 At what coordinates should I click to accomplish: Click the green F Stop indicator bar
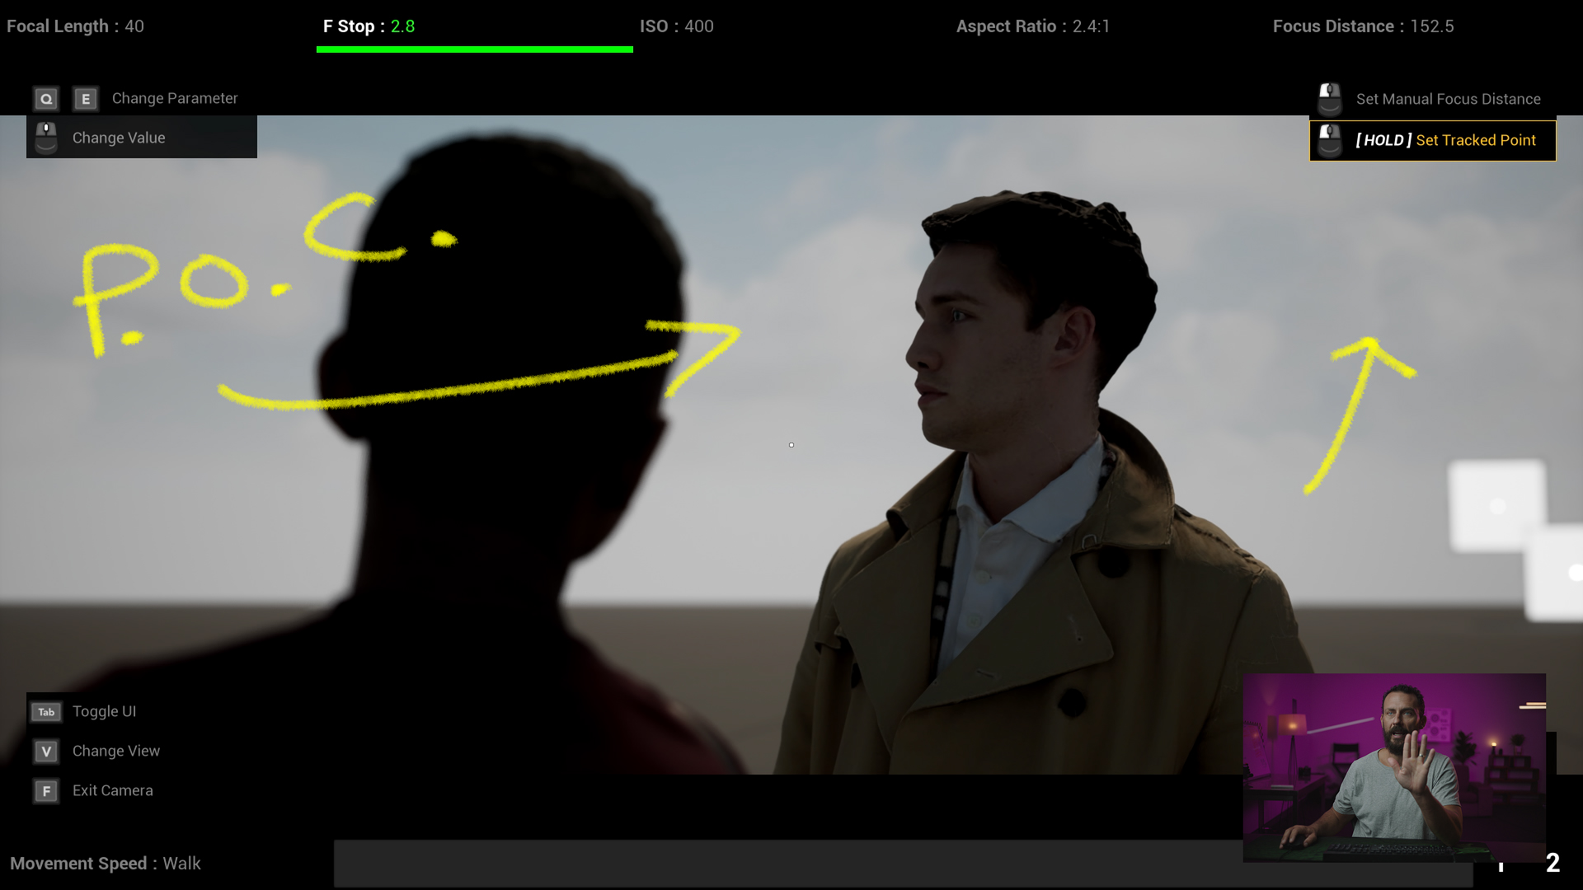point(474,49)
